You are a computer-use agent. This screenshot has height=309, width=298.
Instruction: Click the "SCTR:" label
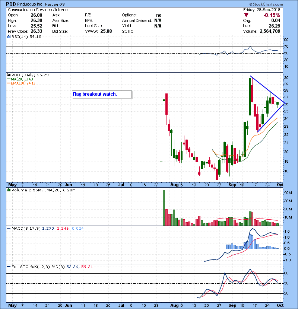click(x=127, y=31)
